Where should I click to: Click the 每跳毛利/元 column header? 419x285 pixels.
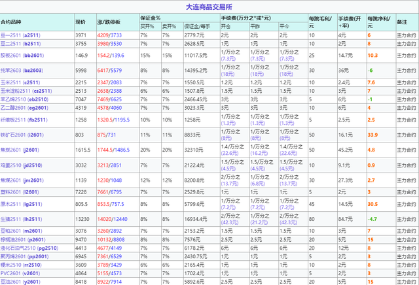tap(320, 22)
